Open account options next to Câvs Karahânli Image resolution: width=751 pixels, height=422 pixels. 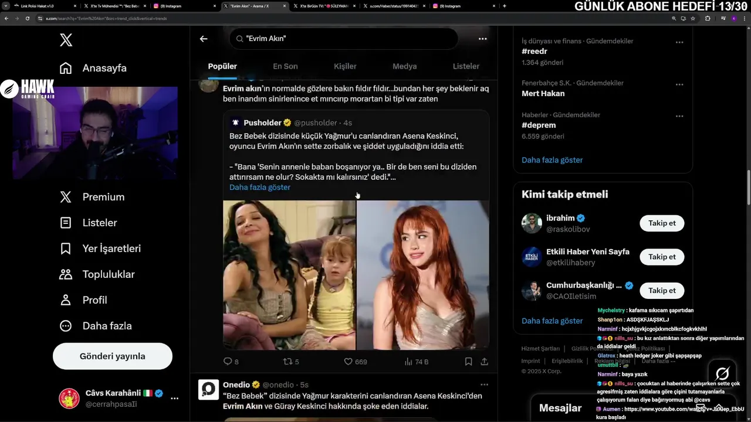tap(174, 399)
